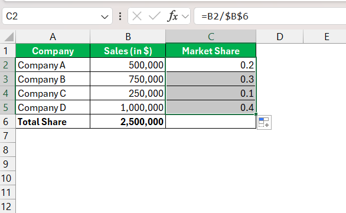Screen dimensions: 346x213
Task: Select the cell with 750,000
Action: pos(128,79)
